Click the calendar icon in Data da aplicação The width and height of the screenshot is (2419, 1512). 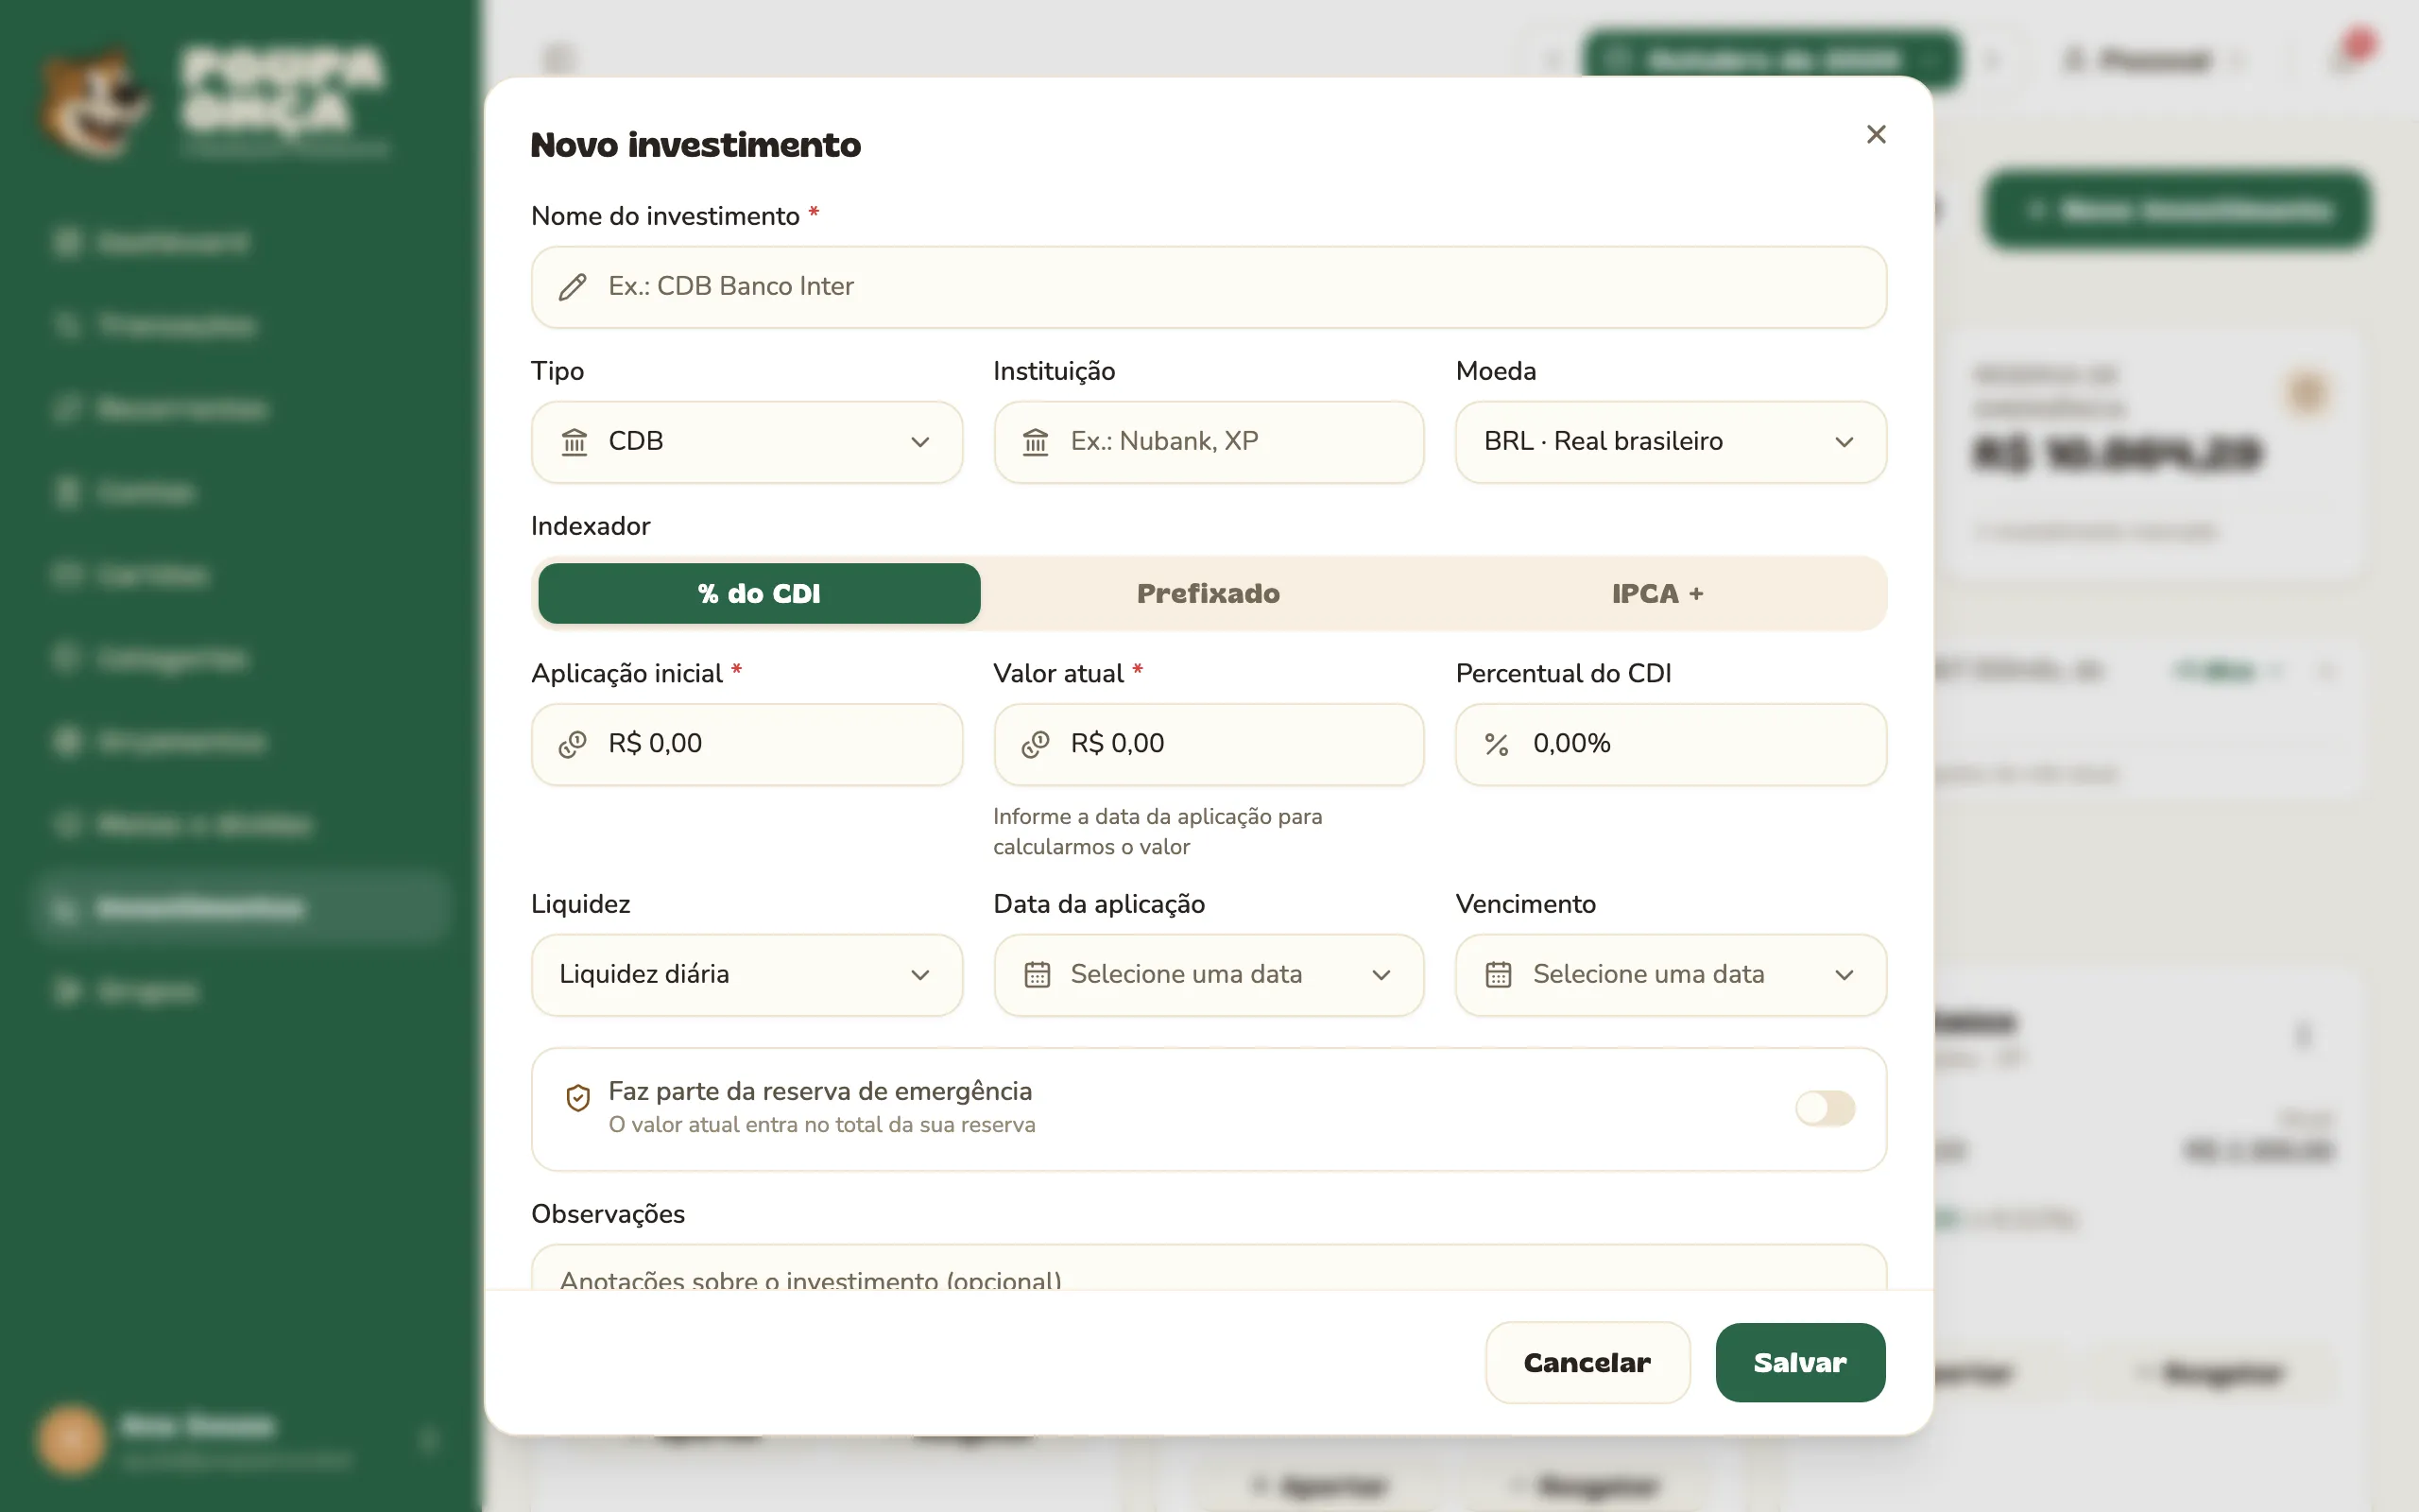coord(1037,975)
